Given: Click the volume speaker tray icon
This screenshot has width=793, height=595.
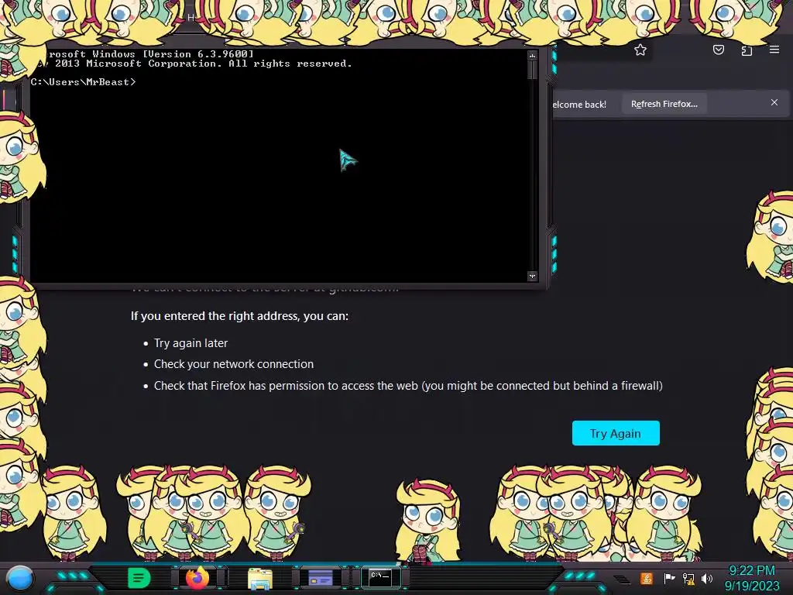Looking at the screenshot, I should point(707,578).
